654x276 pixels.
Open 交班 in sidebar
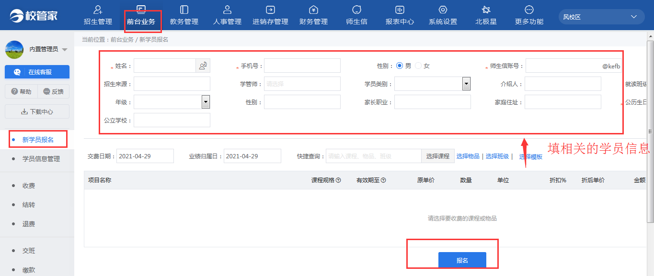click(x=29, y=251)
